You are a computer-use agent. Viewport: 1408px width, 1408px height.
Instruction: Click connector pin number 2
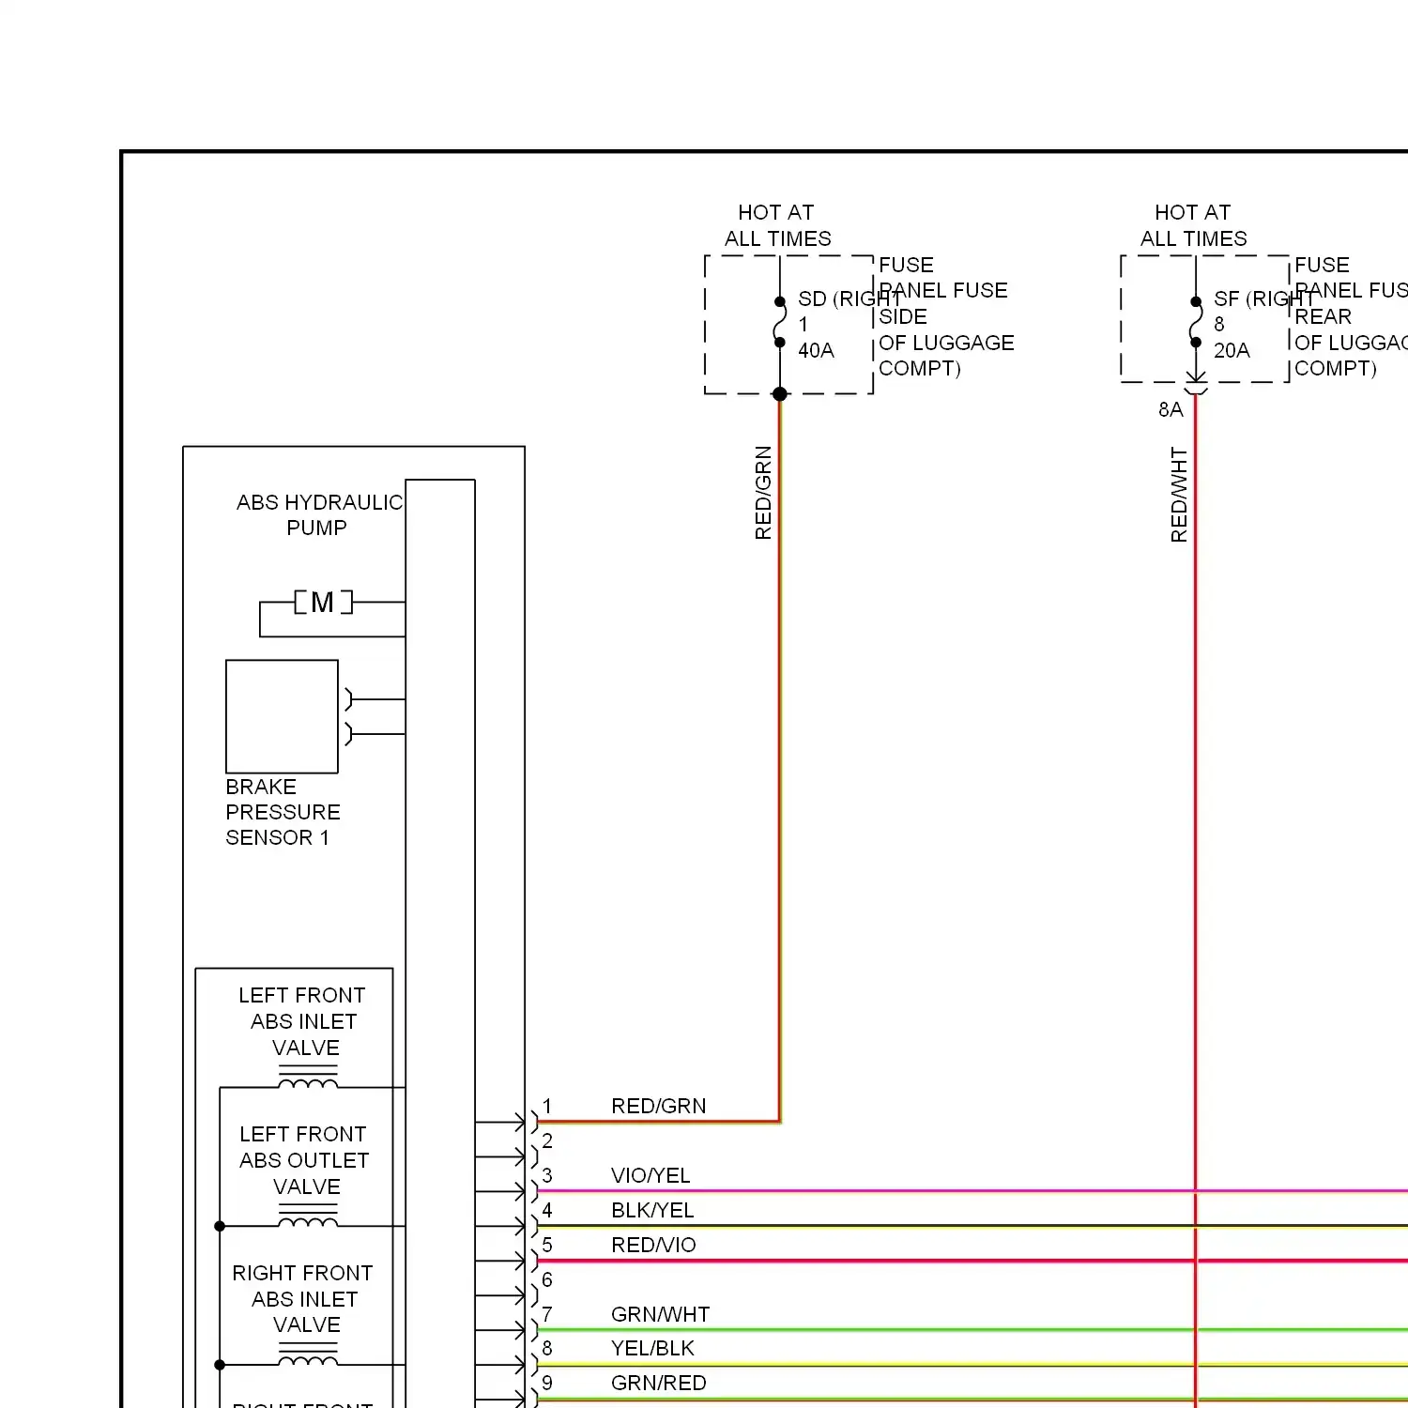pyautogui.click(x=547, y=1140)
